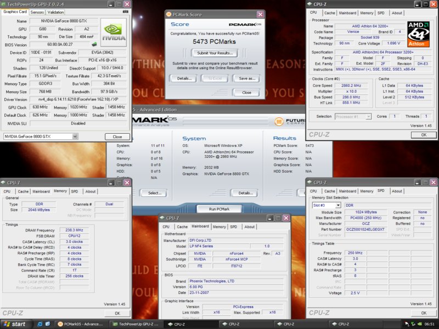Image resolution: width=439 pixels, height=329 pixels.
Task: Click Max Bandwidth PC4000 (250 MHz) value
Action: pyautogui.click(x=366, y=218)
